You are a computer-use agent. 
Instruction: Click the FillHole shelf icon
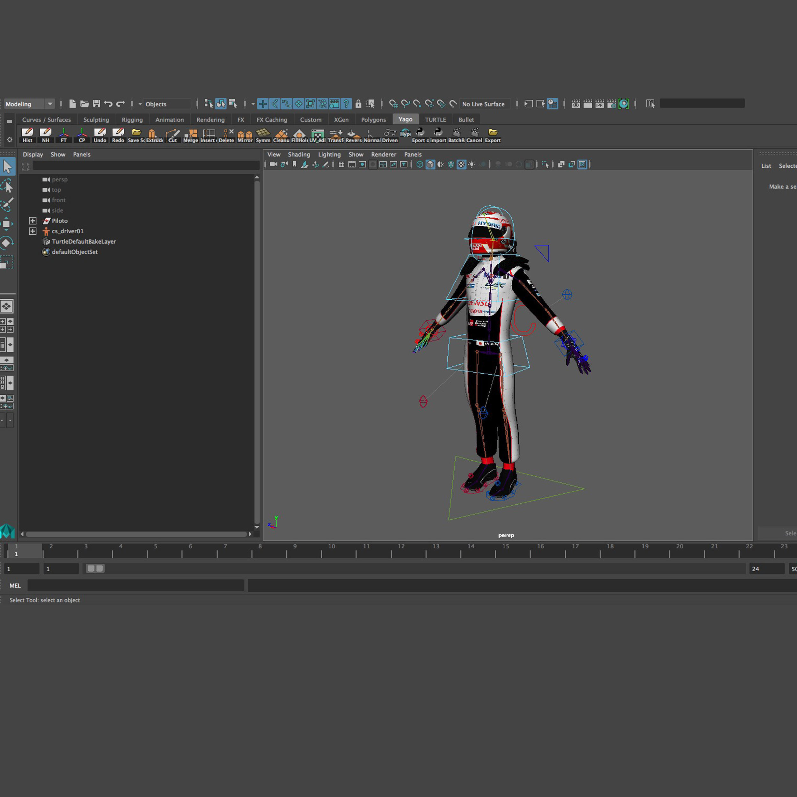[299, 135]
